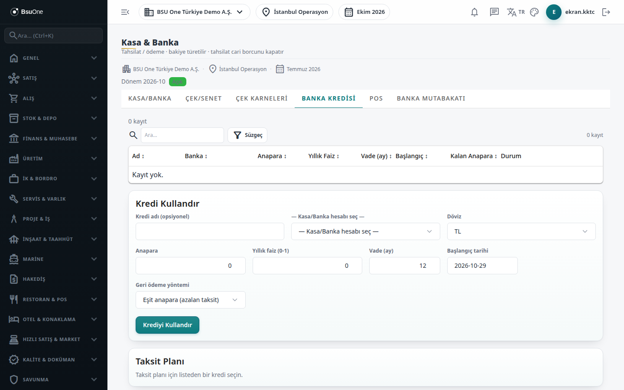
Task: Expand the Satış sidebar section
Action: 54,78
